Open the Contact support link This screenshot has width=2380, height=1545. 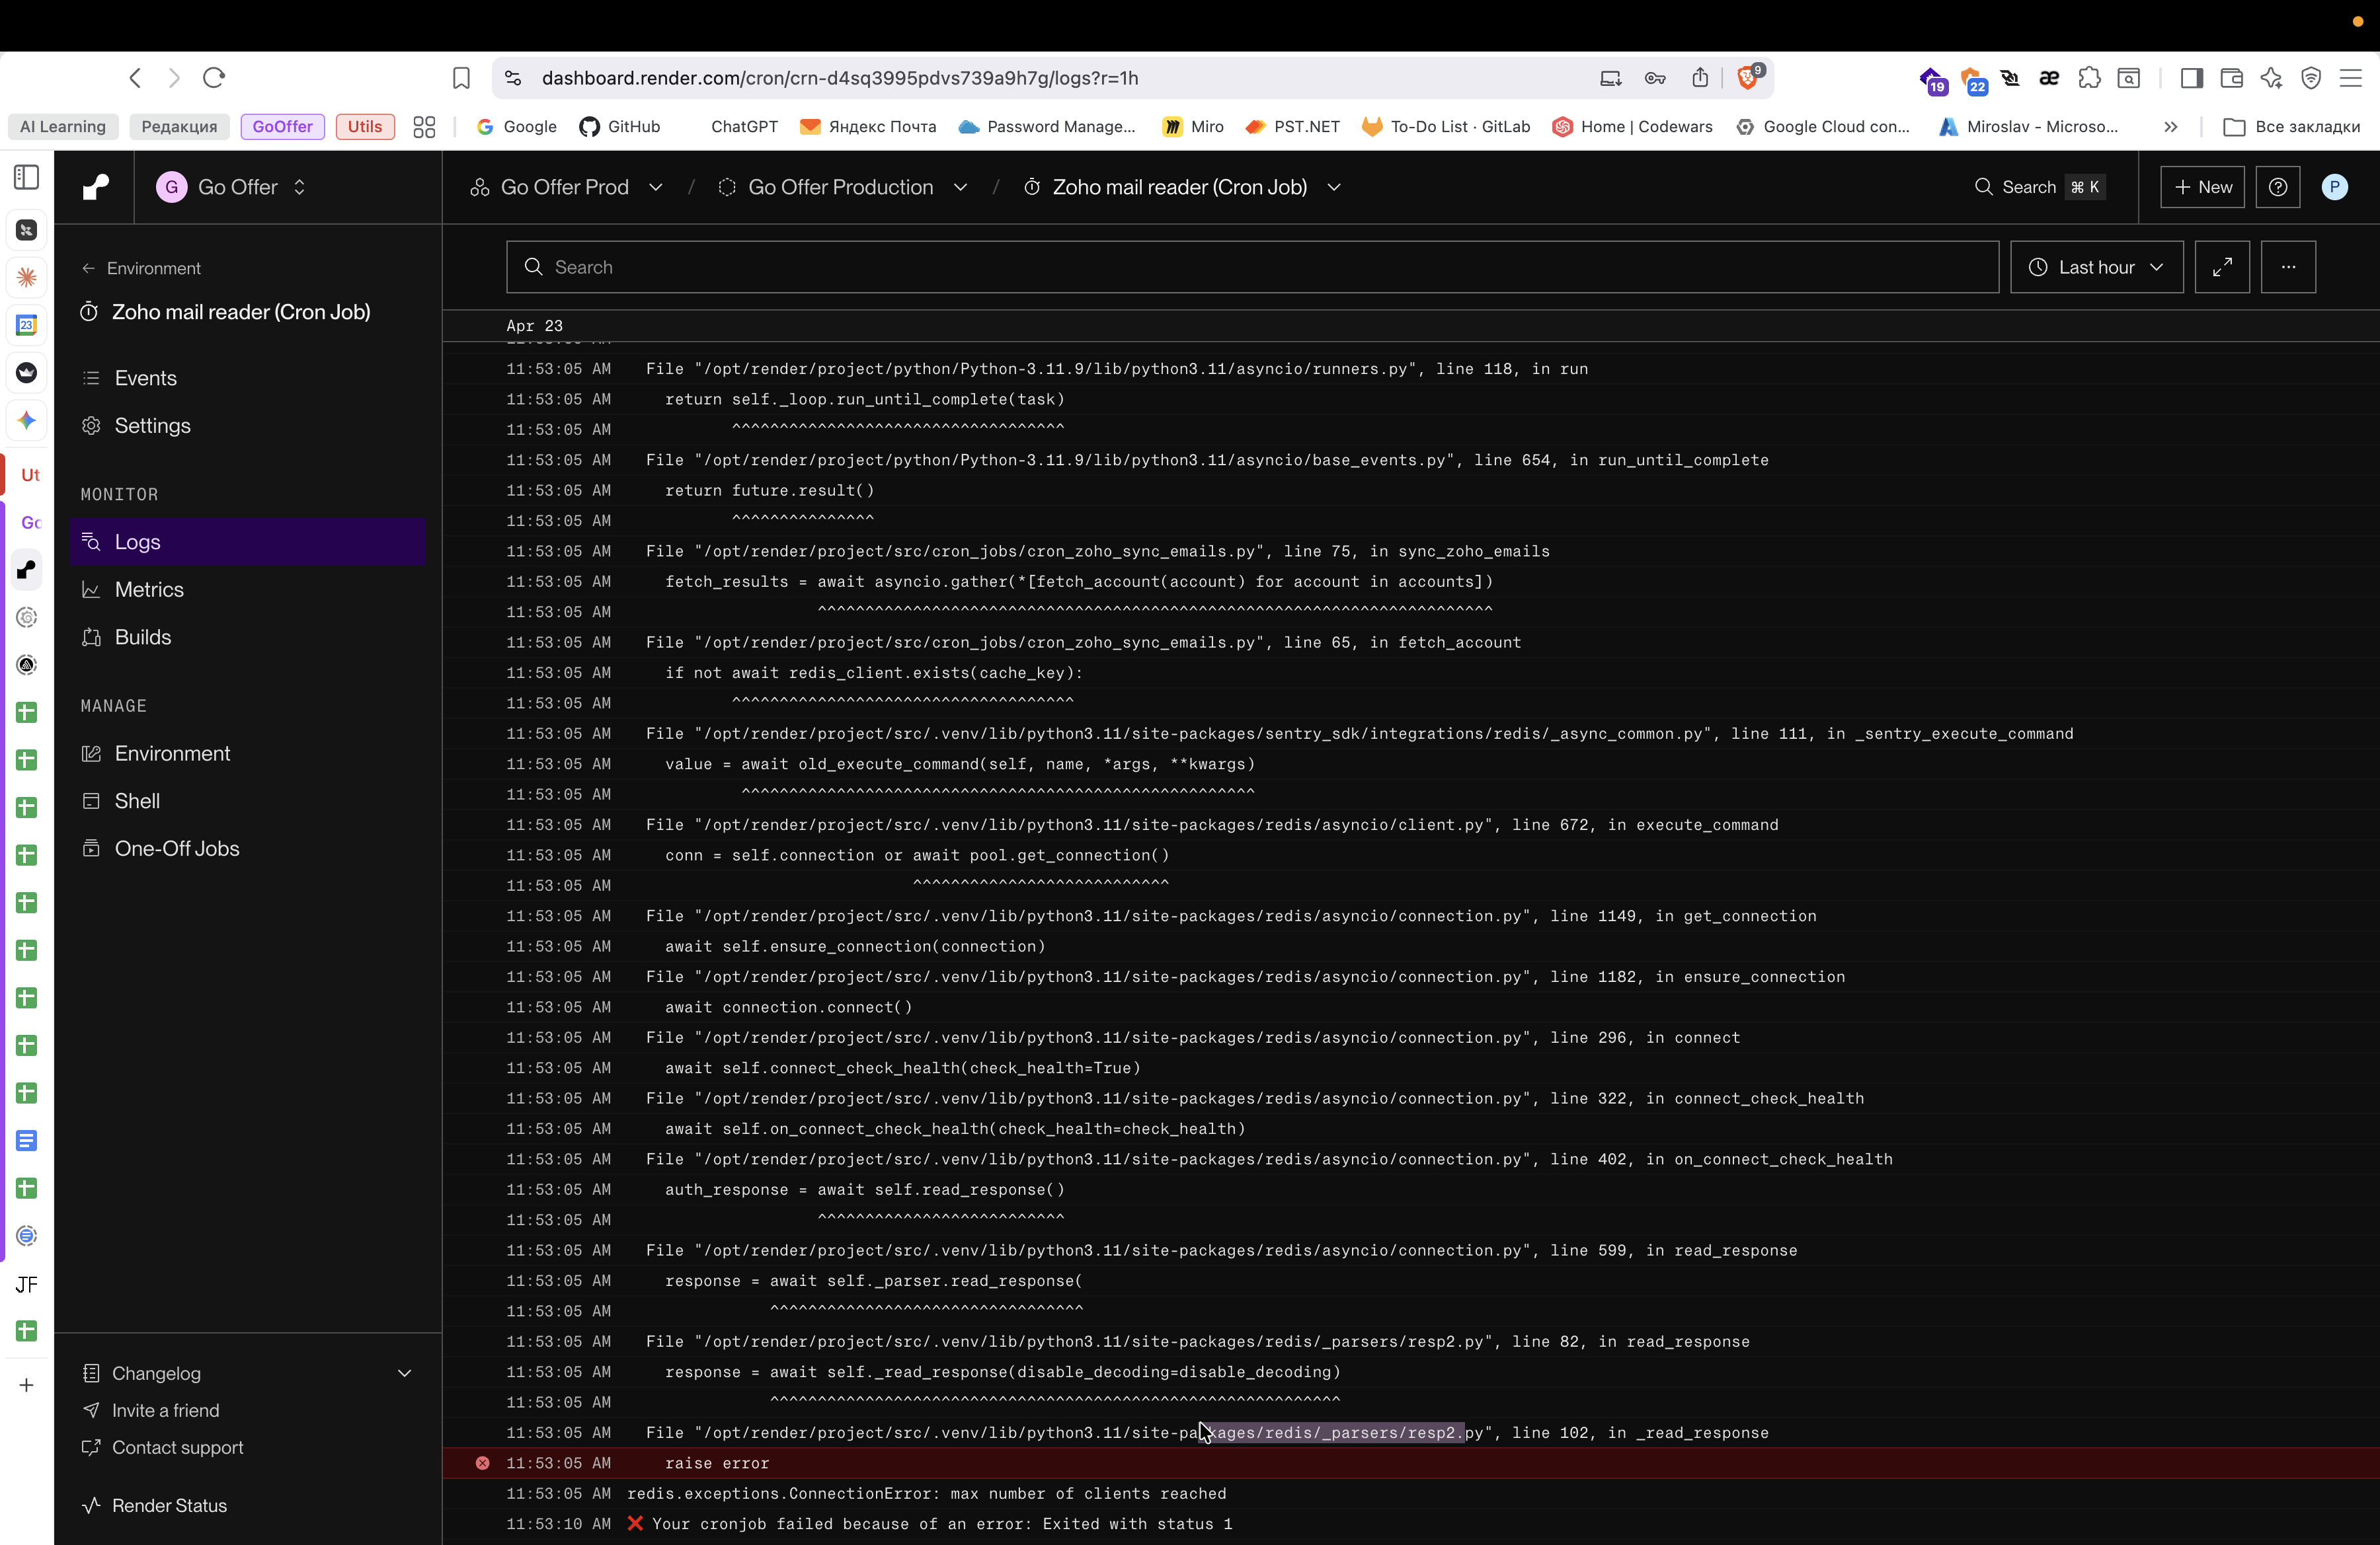click(x=177, y=1447)
